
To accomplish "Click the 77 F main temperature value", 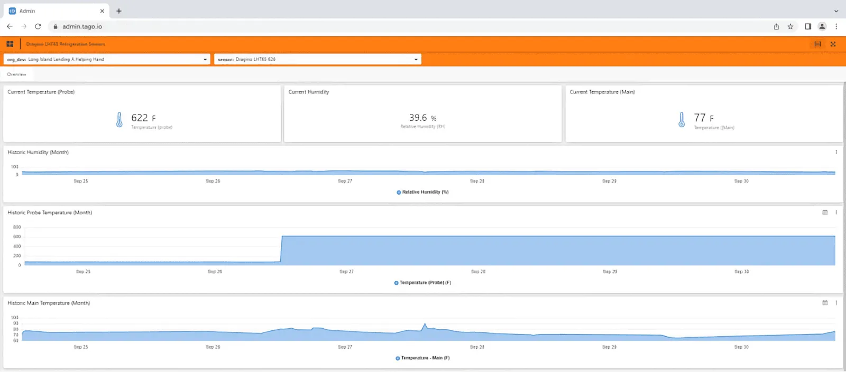I will [704, 118].
